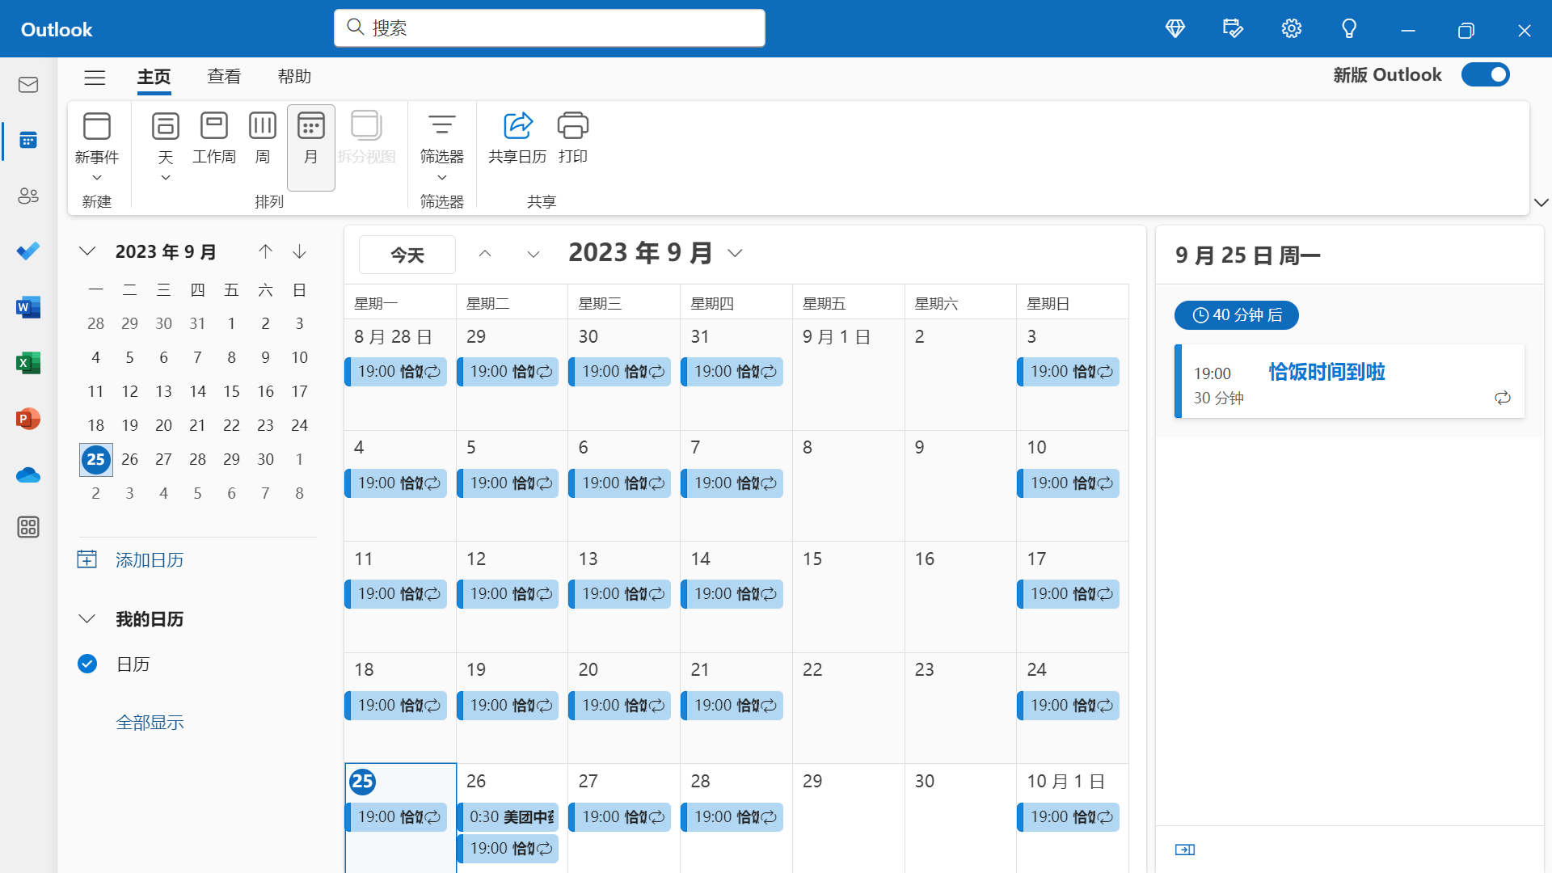The width and height of the screenshot is (1552, 873).
Task: Expand the 新事件 dropdown arrow
Action: pyautogui.click(x=97, y=178)
